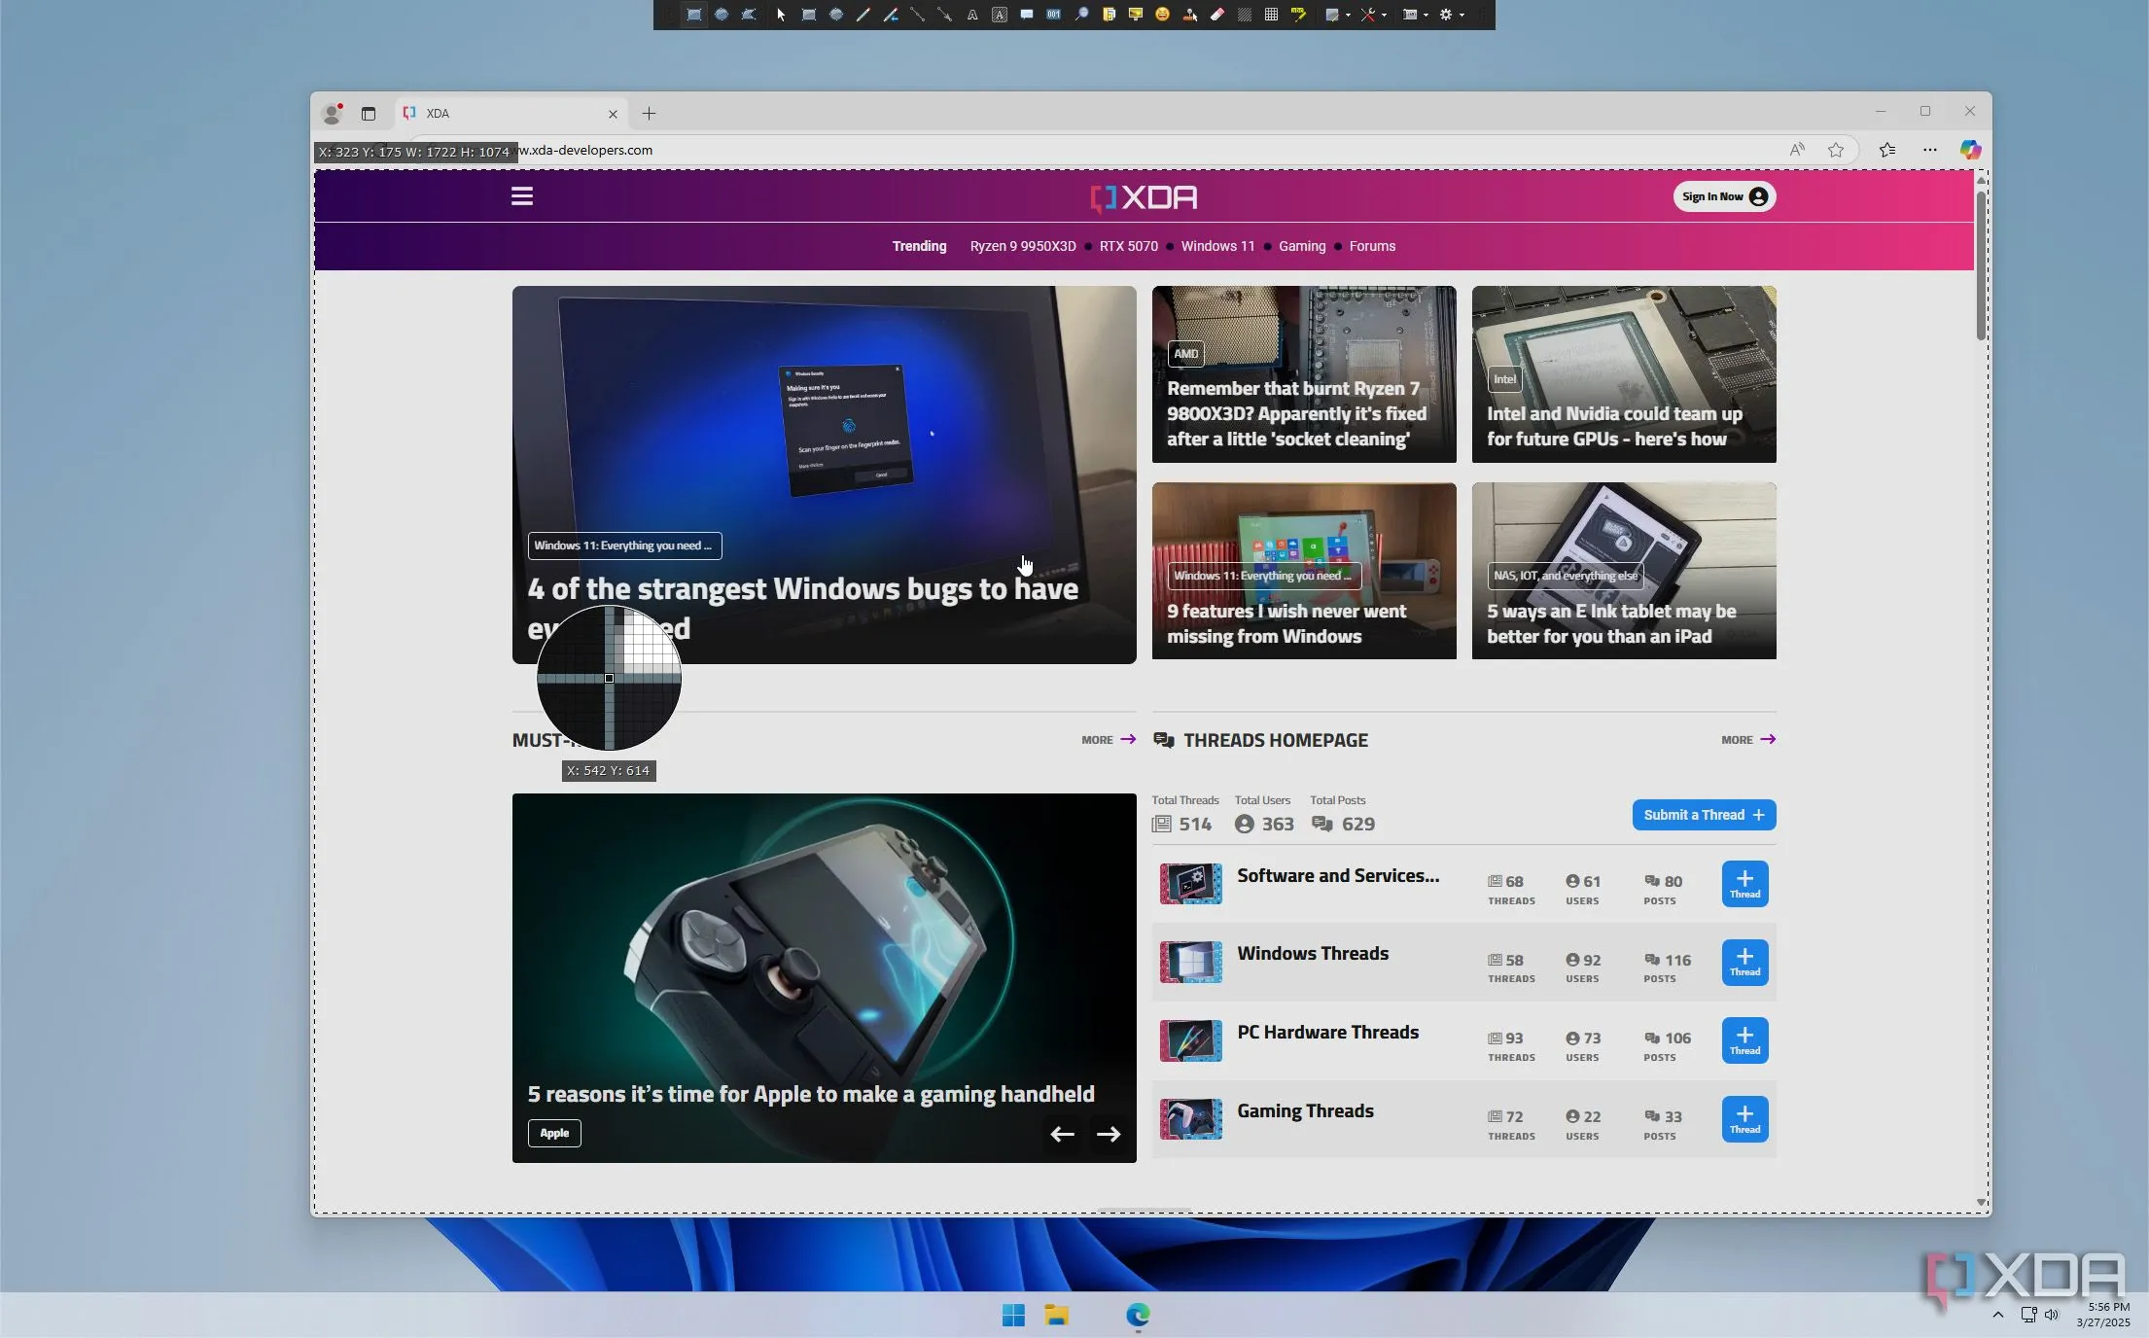Viewport: 2149px width, 1338px height.
Task: Choose the eraser tool
Action: (x=1217, y=15)
